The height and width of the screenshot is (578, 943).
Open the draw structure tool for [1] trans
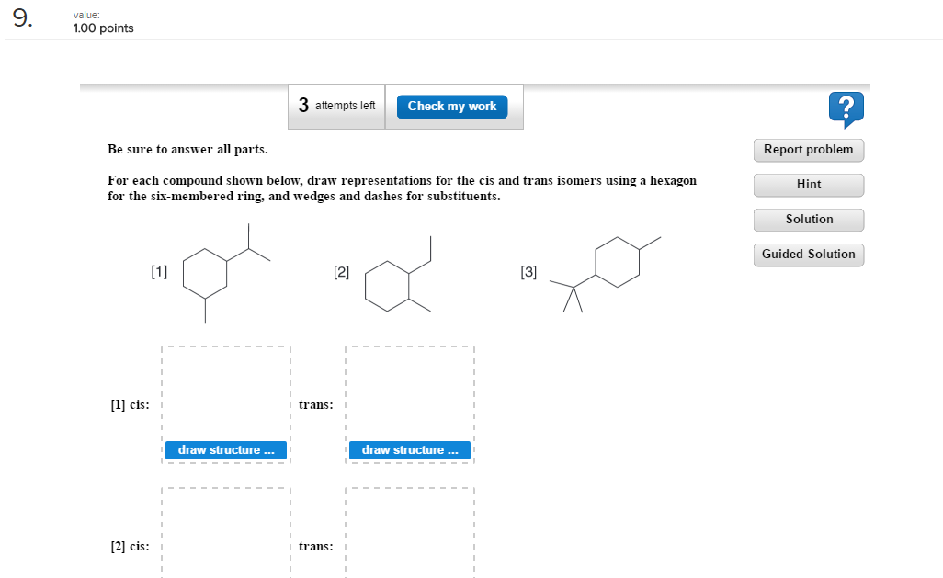pos(409,449)
